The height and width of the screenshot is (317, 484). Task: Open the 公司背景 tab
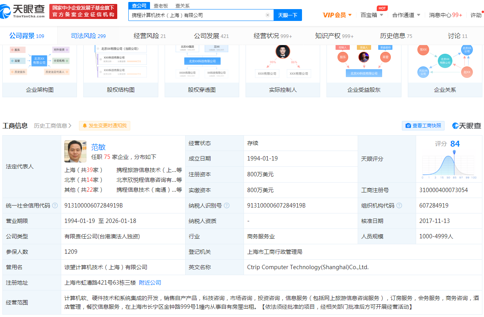27,36
